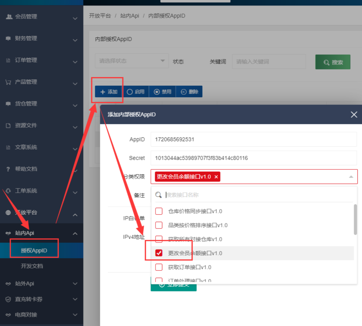
Task: Click the interface list scrollbar
Action: pyautogui.click(x=355, y=219)
